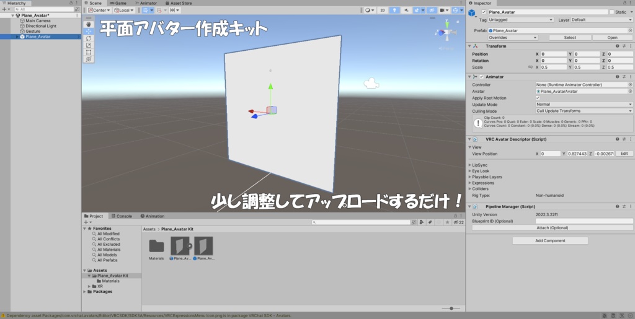The image size is (635, 319).
Task: Select the Rect transform tool
Action: click(88, 52)
